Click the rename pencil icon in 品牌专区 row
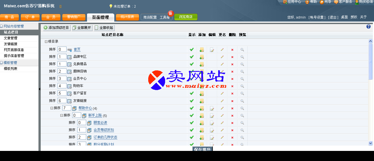The width and height of the screenshot is (374, 161). (222, 57)
